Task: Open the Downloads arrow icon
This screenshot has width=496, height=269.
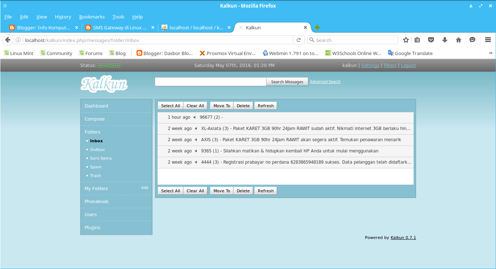Action: [445, 40]
